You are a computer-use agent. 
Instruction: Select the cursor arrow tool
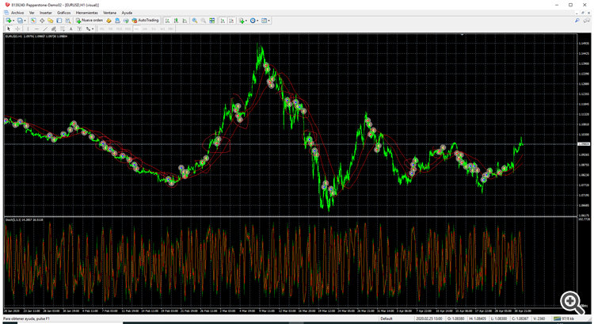click(x=9, y=29)
